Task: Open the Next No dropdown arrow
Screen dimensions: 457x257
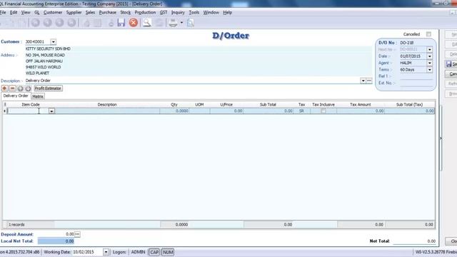Action: [x=430, y=49]
